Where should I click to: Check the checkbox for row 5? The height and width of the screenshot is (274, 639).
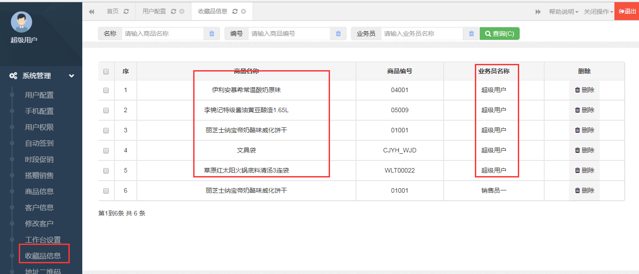pyautogui.click(x=106, y=171)
